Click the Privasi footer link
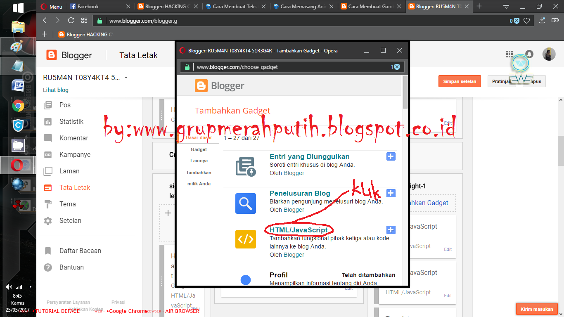Image resolution: width=564 pixels, height=317 pixels. [x=118, y=302]
